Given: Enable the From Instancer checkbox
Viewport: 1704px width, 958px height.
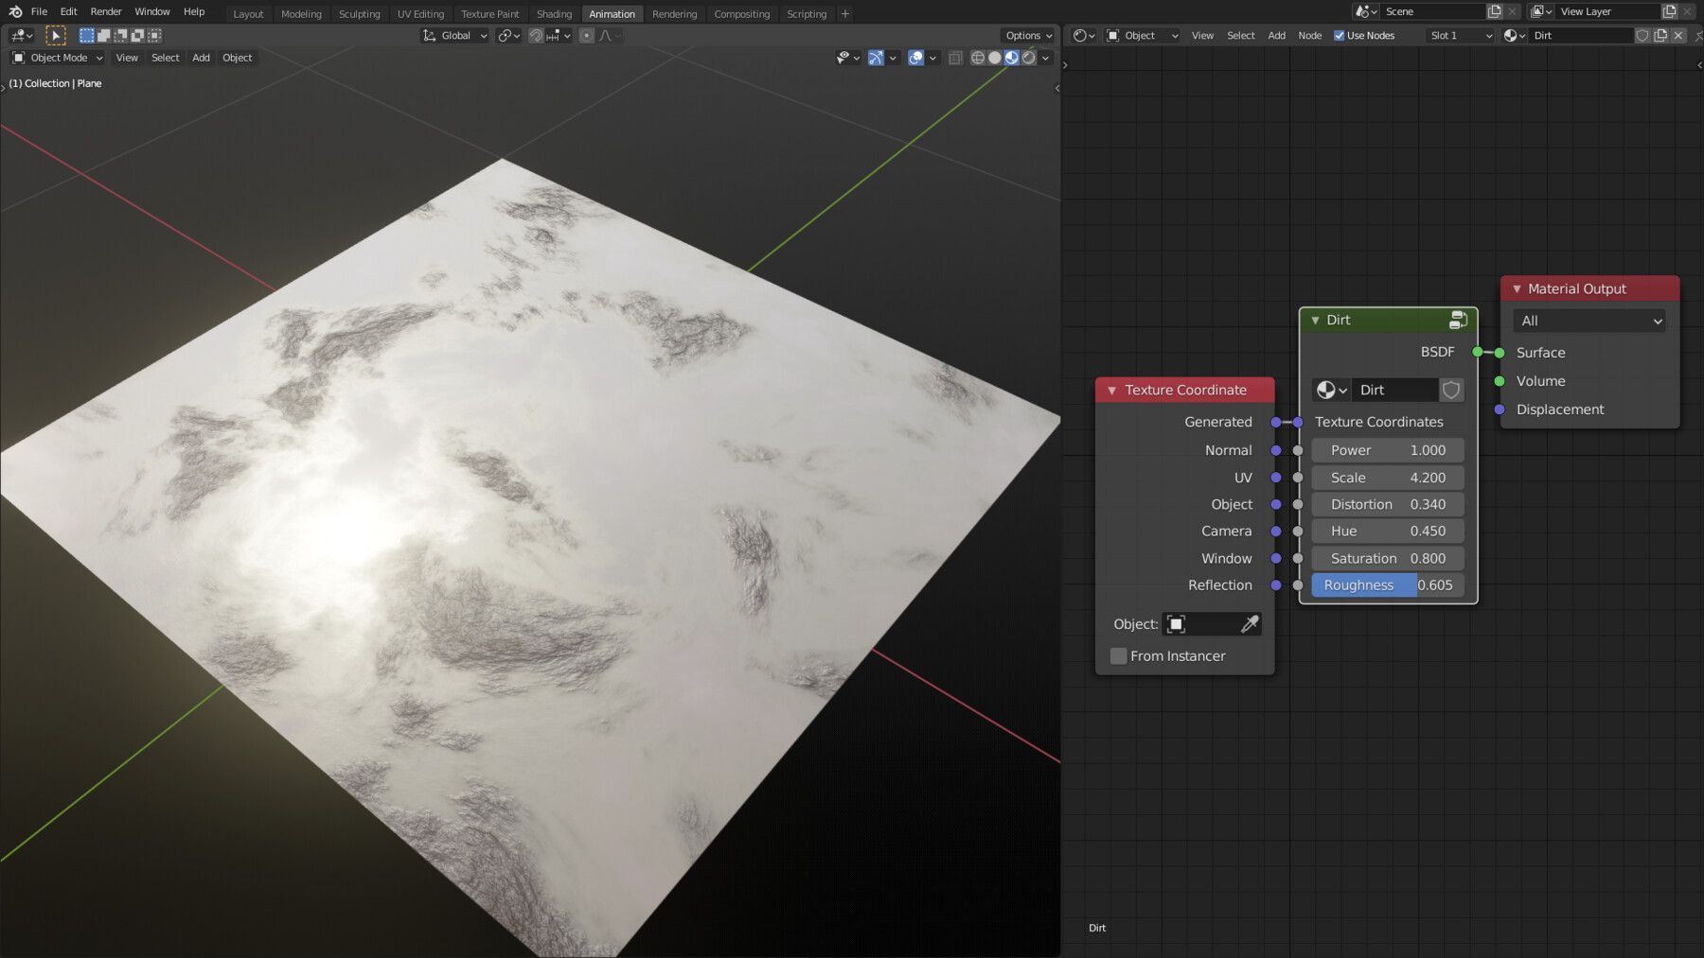Looking at the screenshot, I should click(1119, 656).
